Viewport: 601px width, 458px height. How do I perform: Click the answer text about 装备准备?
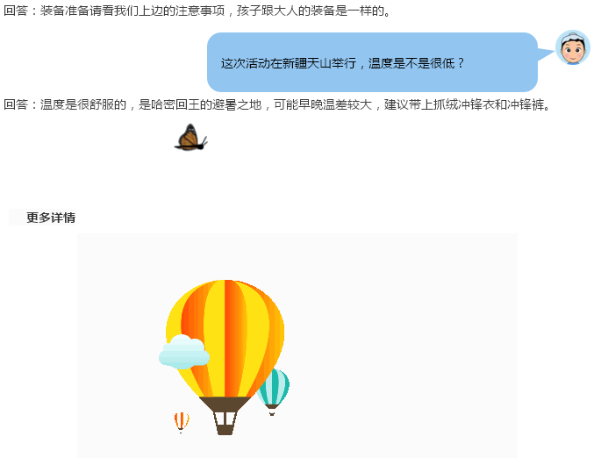click(197, 11)
